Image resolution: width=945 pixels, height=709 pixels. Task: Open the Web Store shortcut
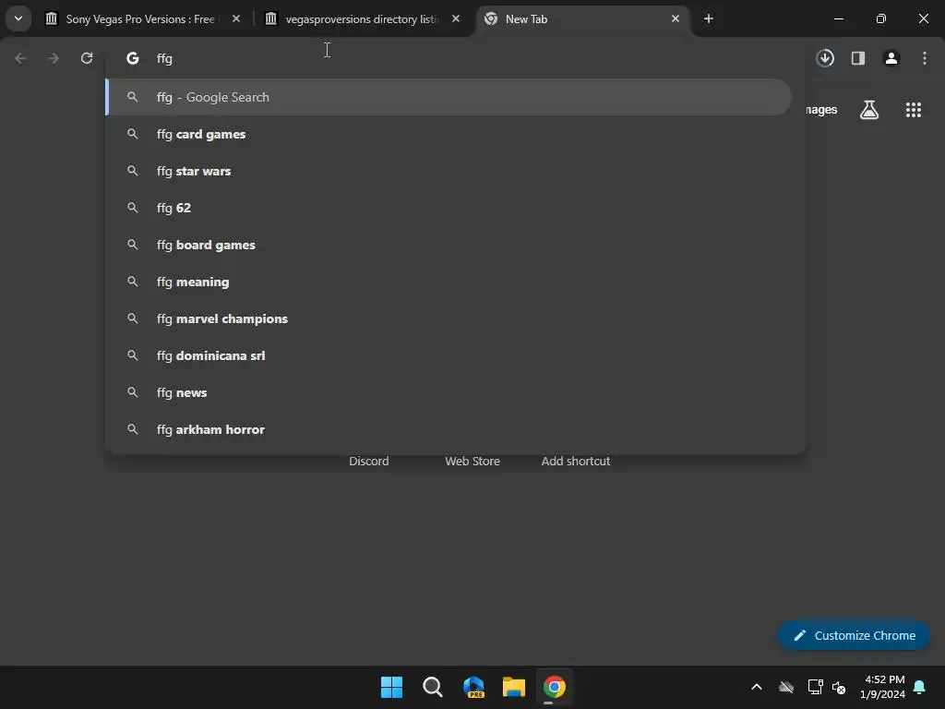(472, 461)
